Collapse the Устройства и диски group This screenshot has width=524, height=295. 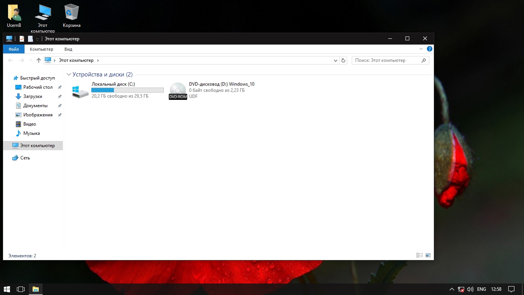coord(69,75)
